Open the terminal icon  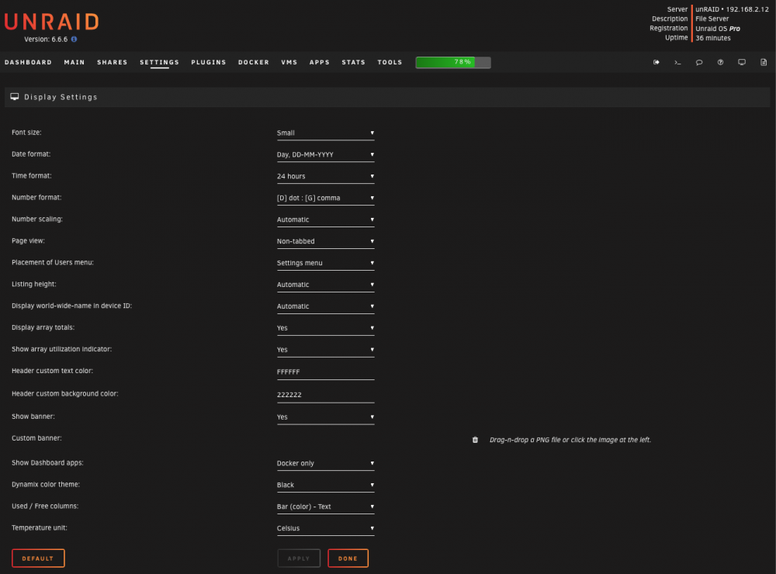click(677, 62)
